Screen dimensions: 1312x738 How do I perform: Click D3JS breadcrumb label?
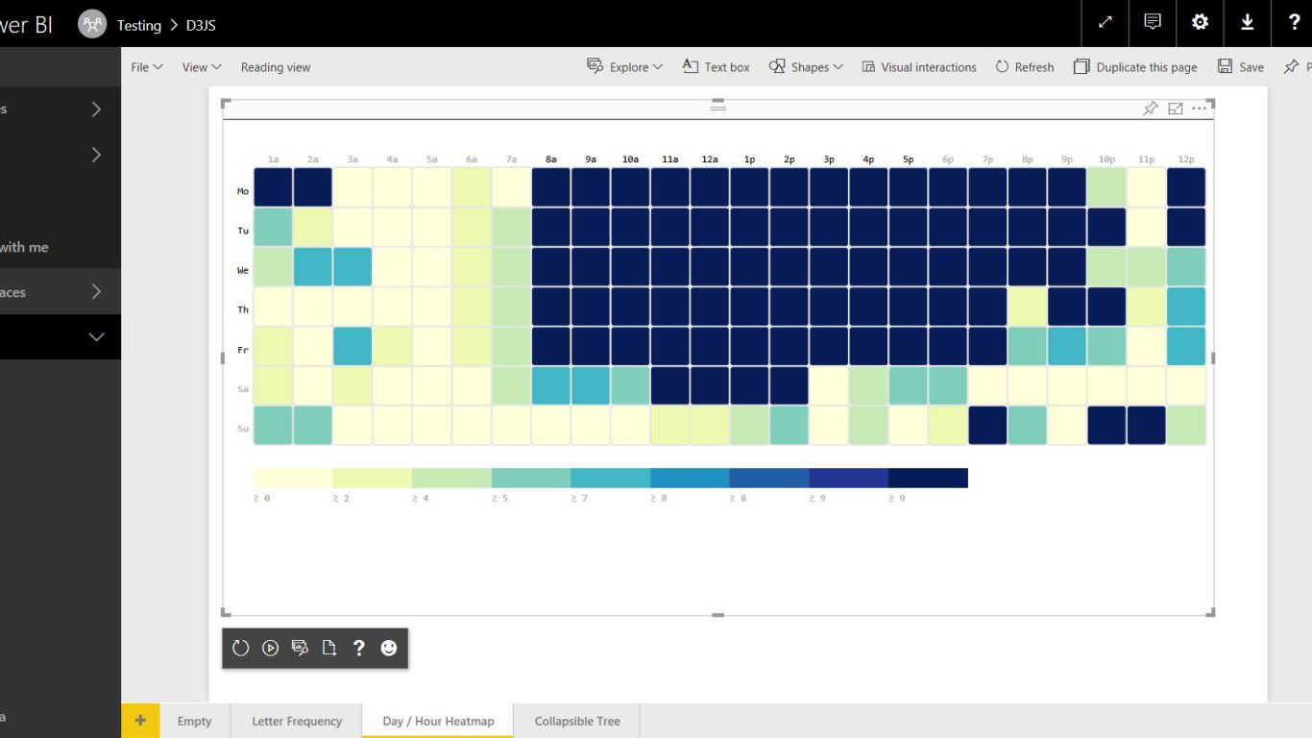tap(201, 25)
